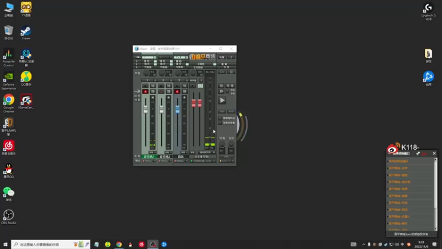Tick the lower checkbox below the play button
Viewport: 442px width, 249px height.
[220, 123]
